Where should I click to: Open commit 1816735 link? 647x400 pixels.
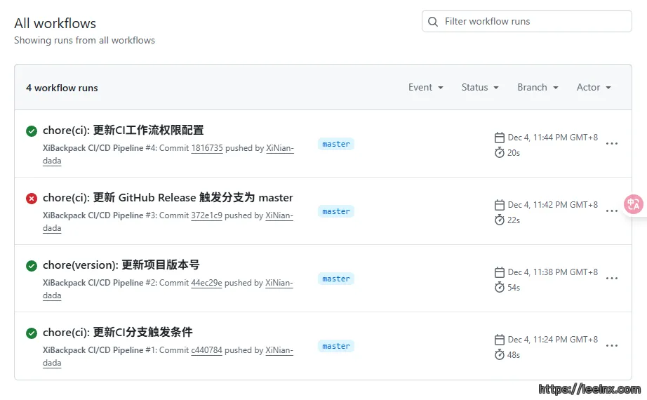coord(206,149)
